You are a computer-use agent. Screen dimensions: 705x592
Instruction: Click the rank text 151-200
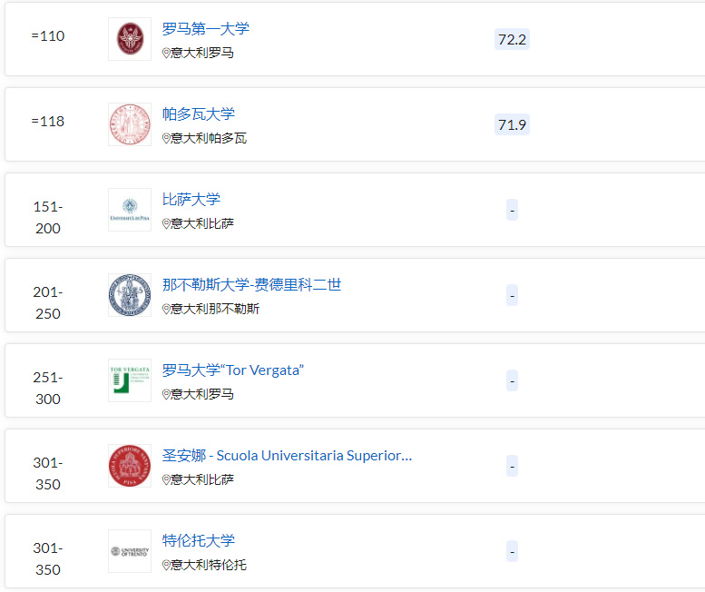click(48, 218)
